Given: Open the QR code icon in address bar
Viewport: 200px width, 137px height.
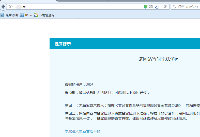Looking at the screenshot, I should tap(151, 7).
